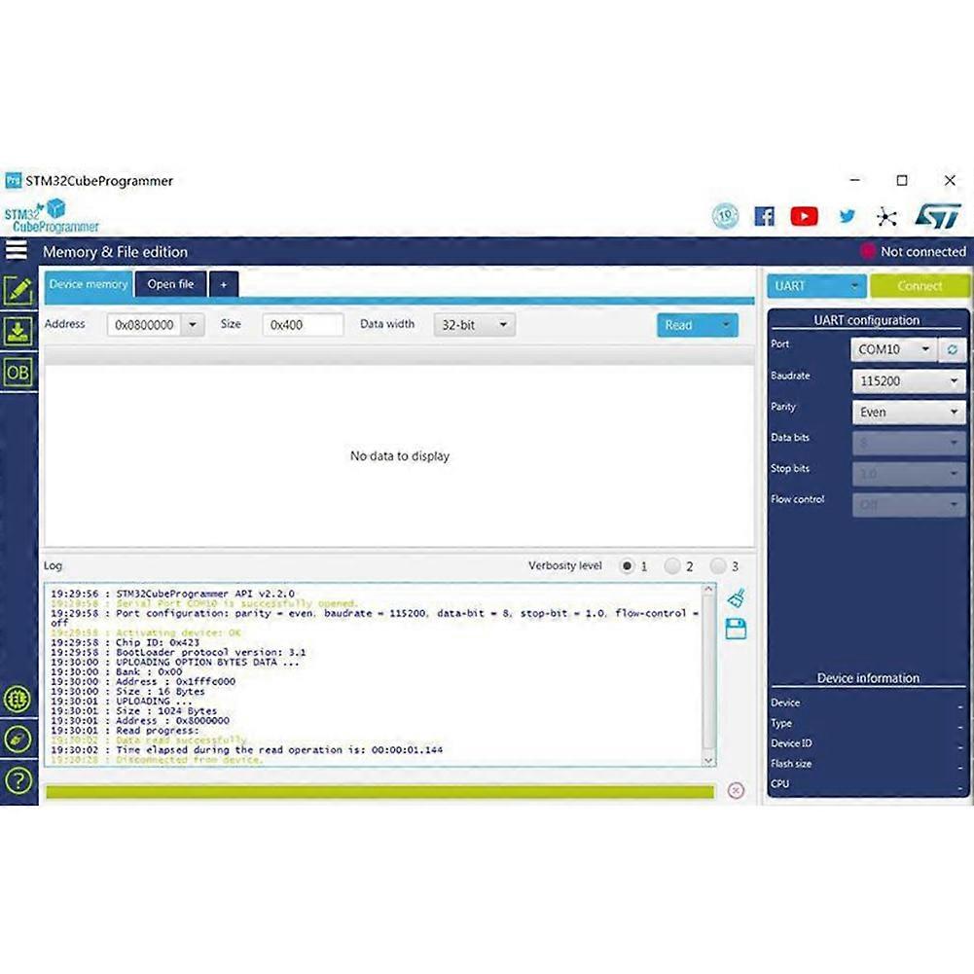The width and height of the screenshot is (974, 974).
Task: Click the Size 0x400 input field
Action: (303, 325)
